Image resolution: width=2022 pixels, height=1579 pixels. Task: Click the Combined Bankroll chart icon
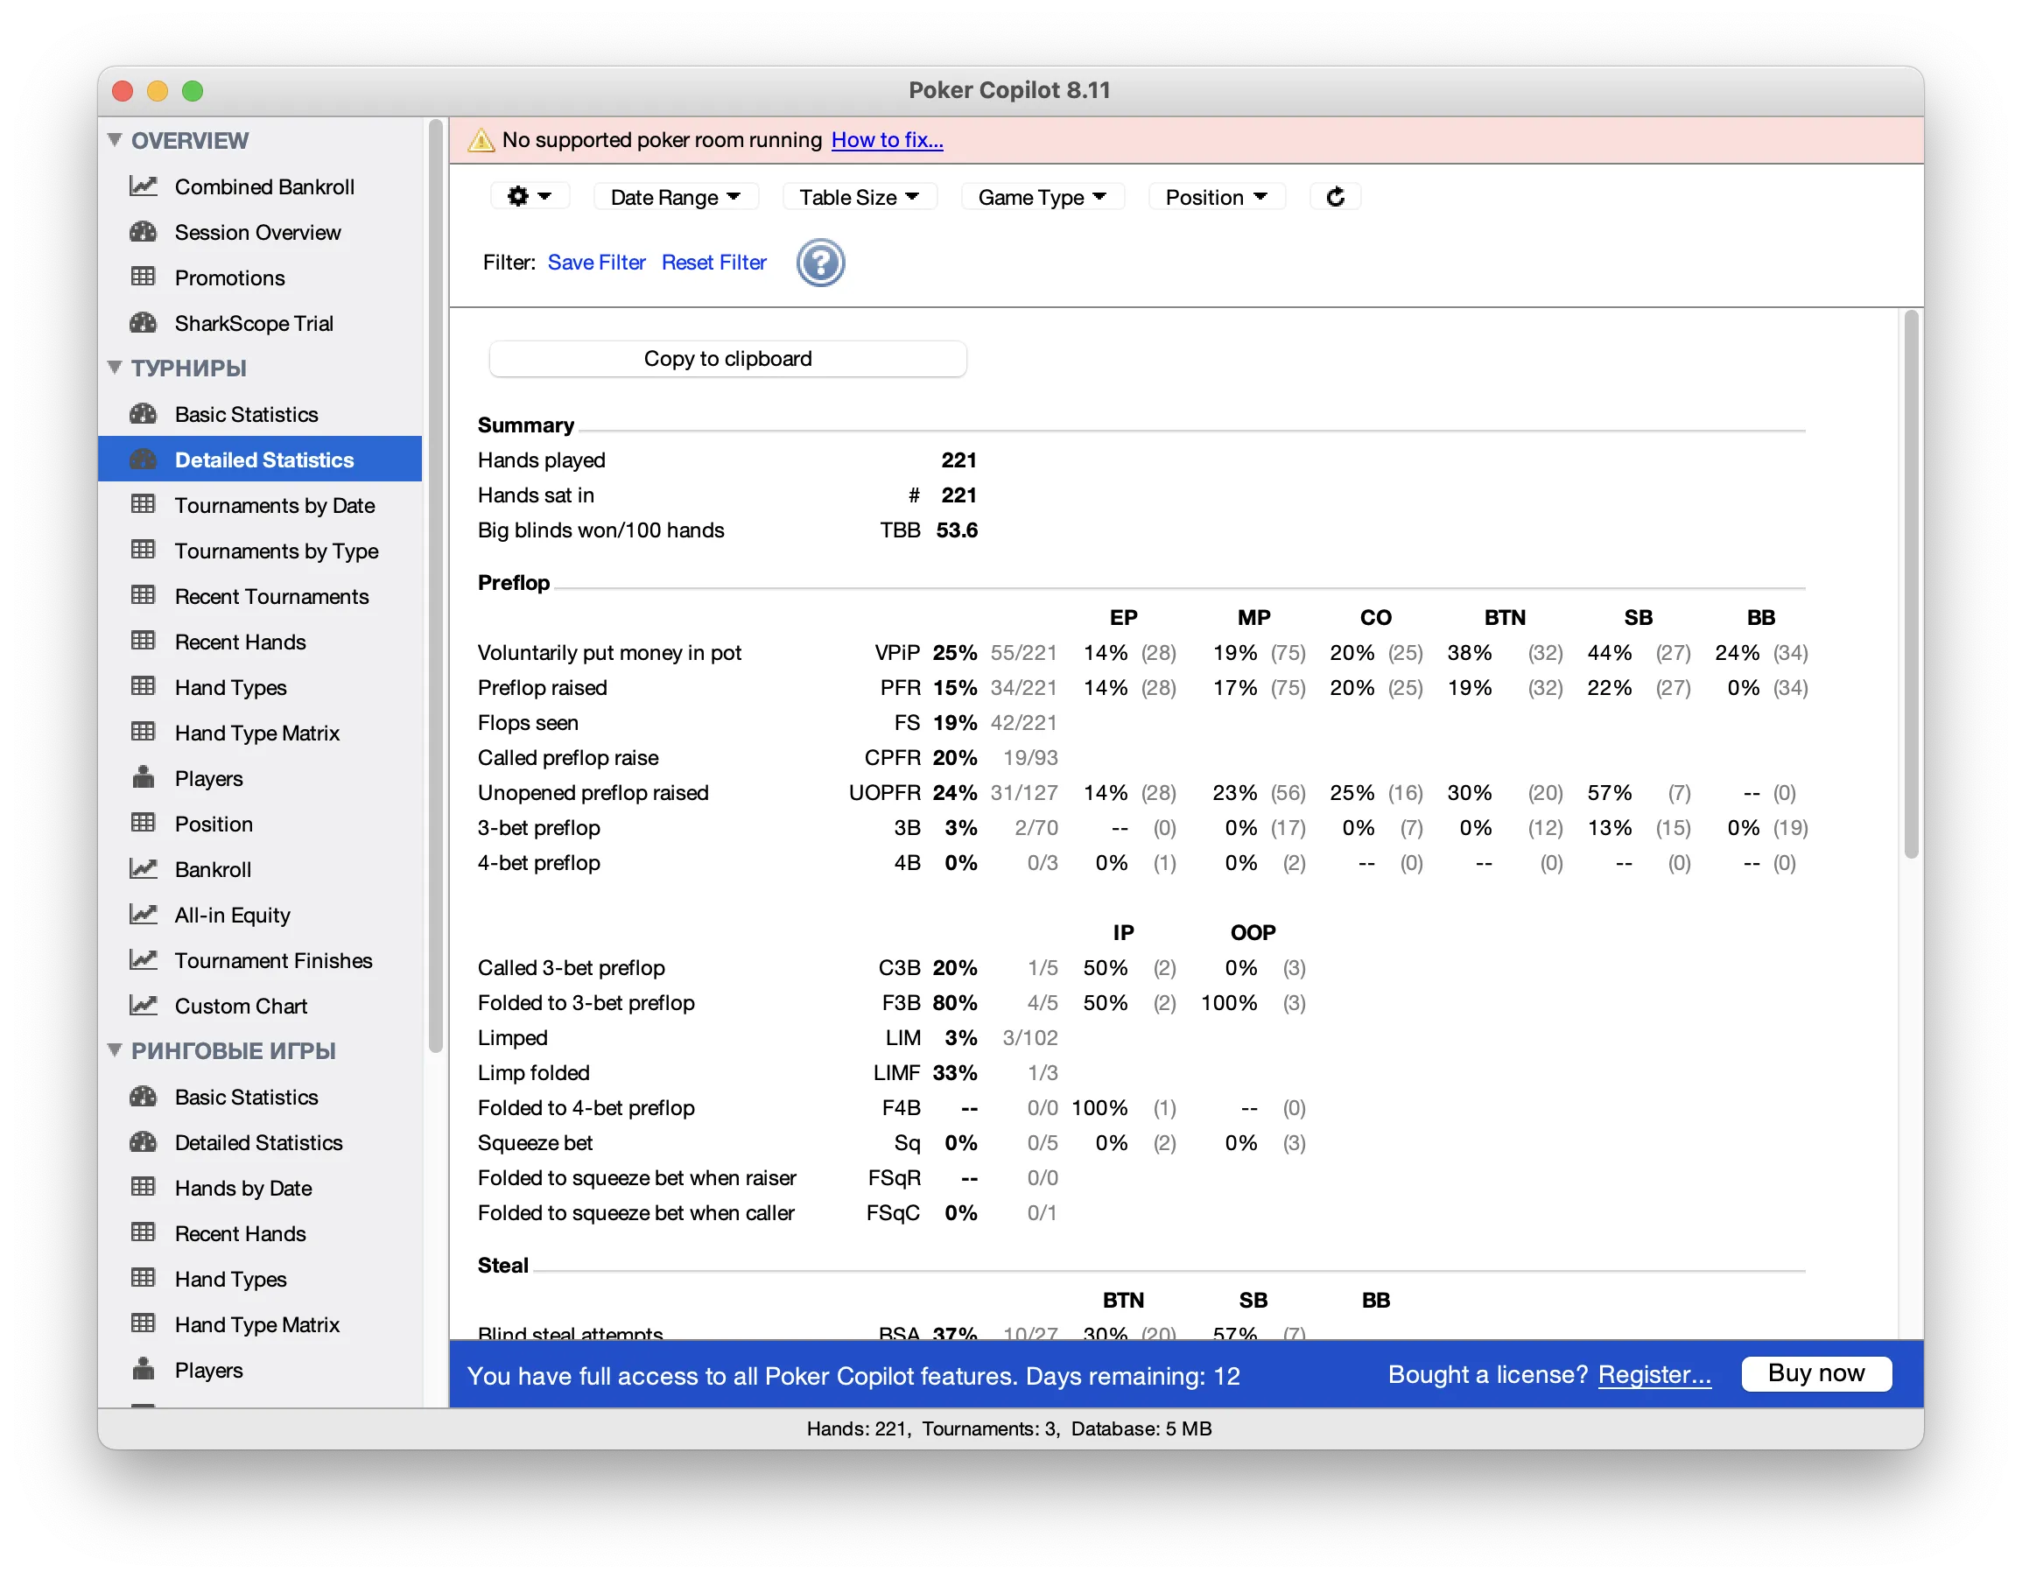[x=144, y=186]
